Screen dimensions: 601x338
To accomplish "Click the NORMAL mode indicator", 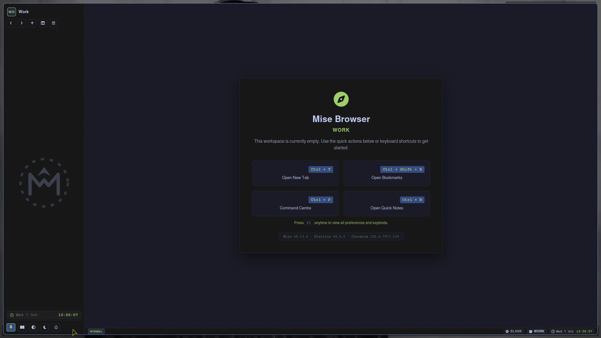I will coord(96,331).
